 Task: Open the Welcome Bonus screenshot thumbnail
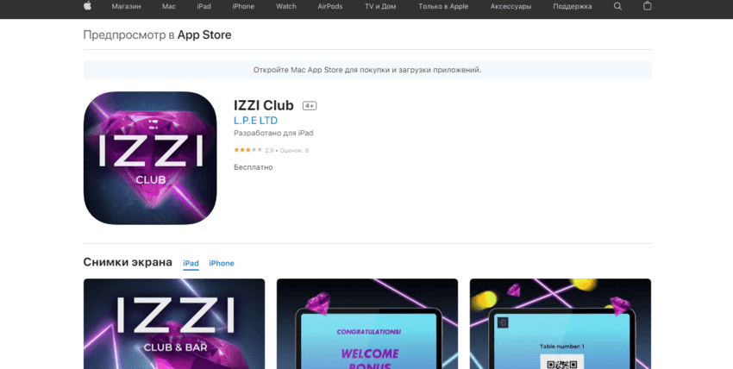[367, 323]
